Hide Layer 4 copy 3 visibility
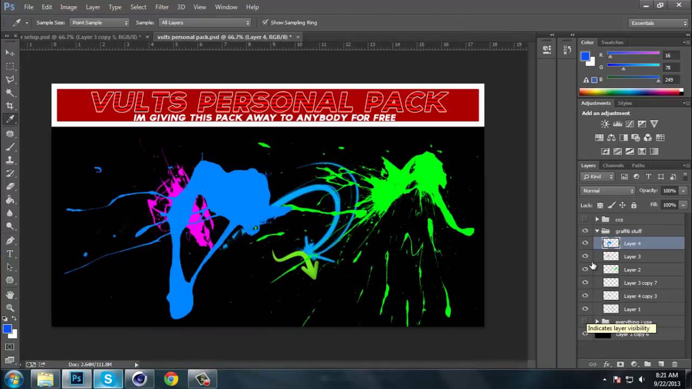The image size is (692, 389). coord(585,296)
